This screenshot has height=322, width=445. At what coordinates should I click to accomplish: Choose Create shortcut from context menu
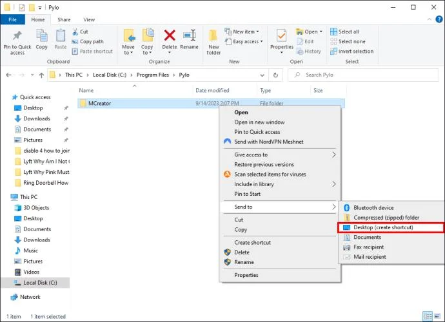point(252,243)
